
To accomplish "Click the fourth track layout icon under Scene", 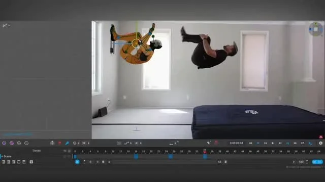I will 19,162.
